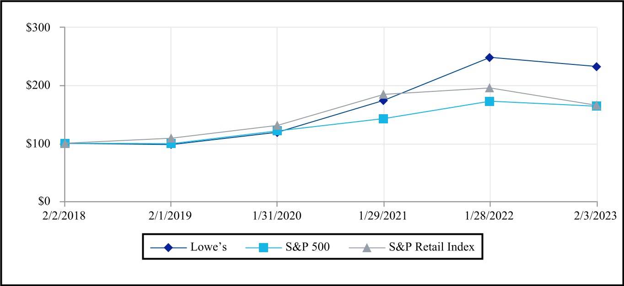The height and width of the screenshot is (286, 624).
Task: Click S&P Retail Index triangle at 1/29/2021
Action: pyautogui.click(x=383, y=94)
